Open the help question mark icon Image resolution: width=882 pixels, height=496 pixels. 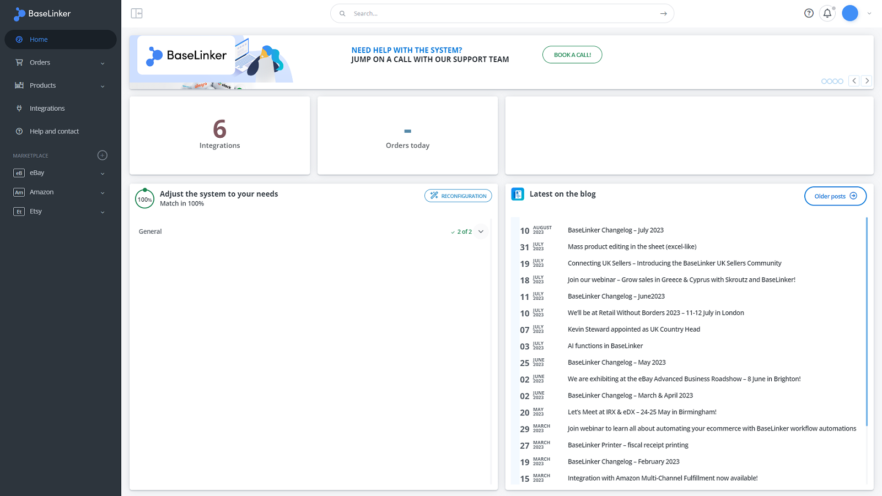[809, 13]
